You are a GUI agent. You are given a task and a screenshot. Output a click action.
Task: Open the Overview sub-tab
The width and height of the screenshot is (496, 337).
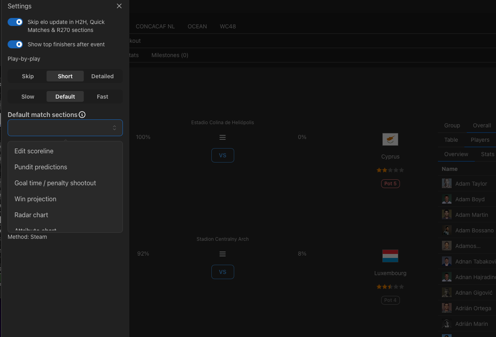pyautogui.click(x=456, y=154)
